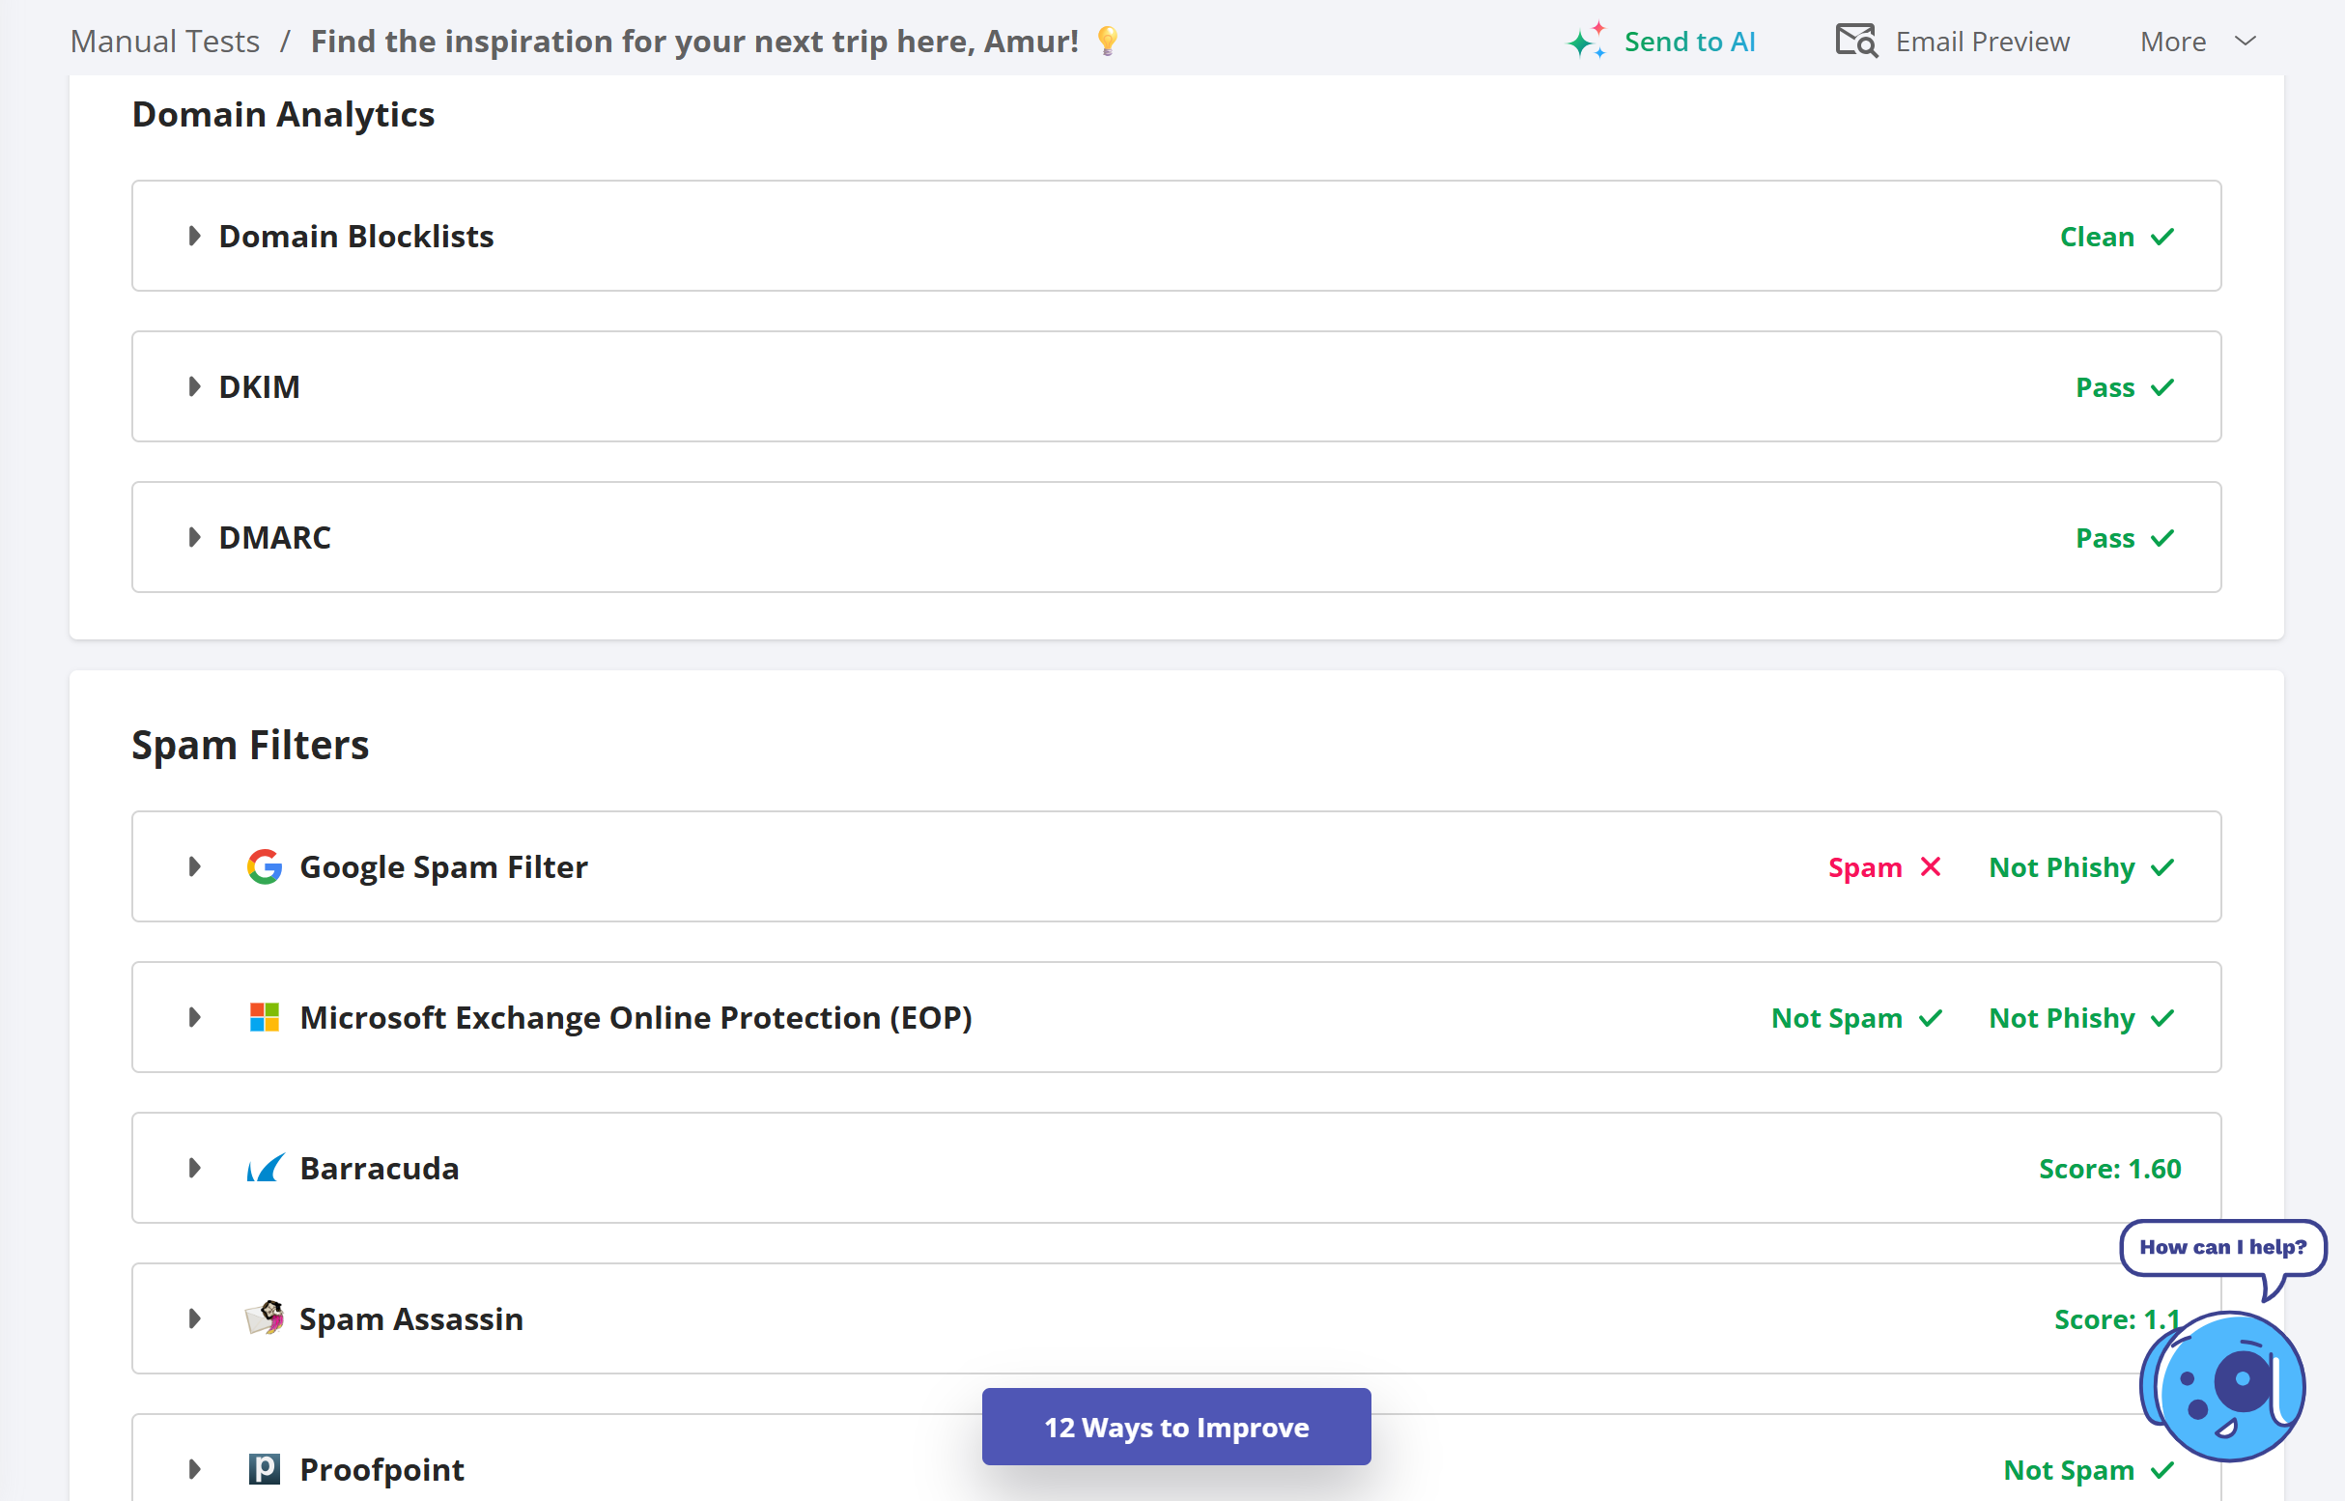Click the Google Not Phishy status

coord(2061,867)
